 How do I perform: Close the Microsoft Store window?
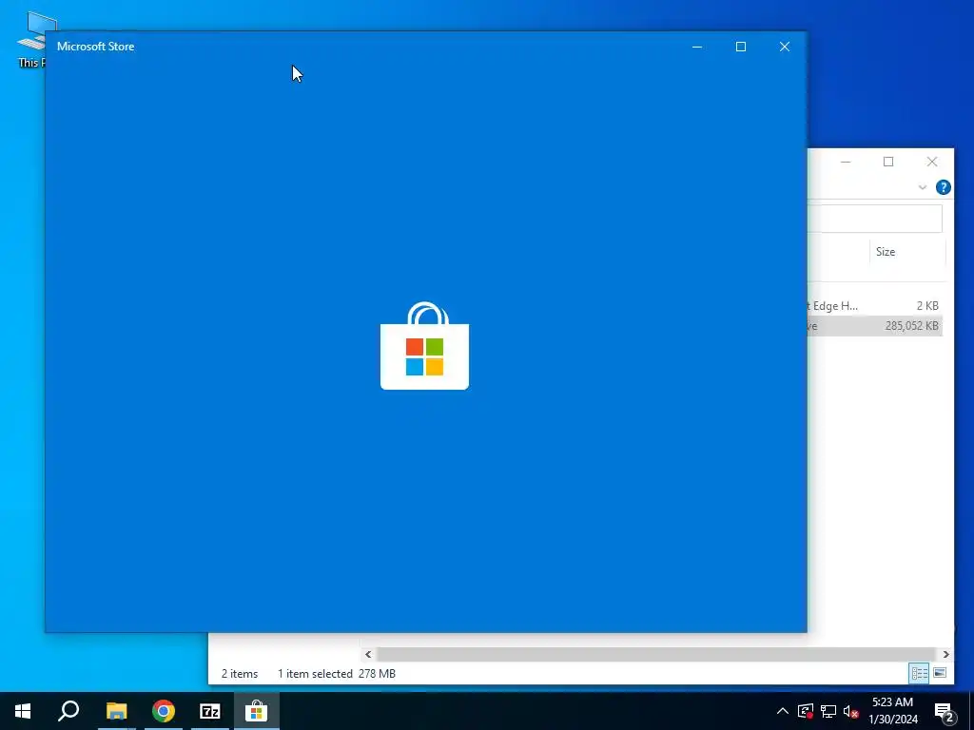(785, 47)
